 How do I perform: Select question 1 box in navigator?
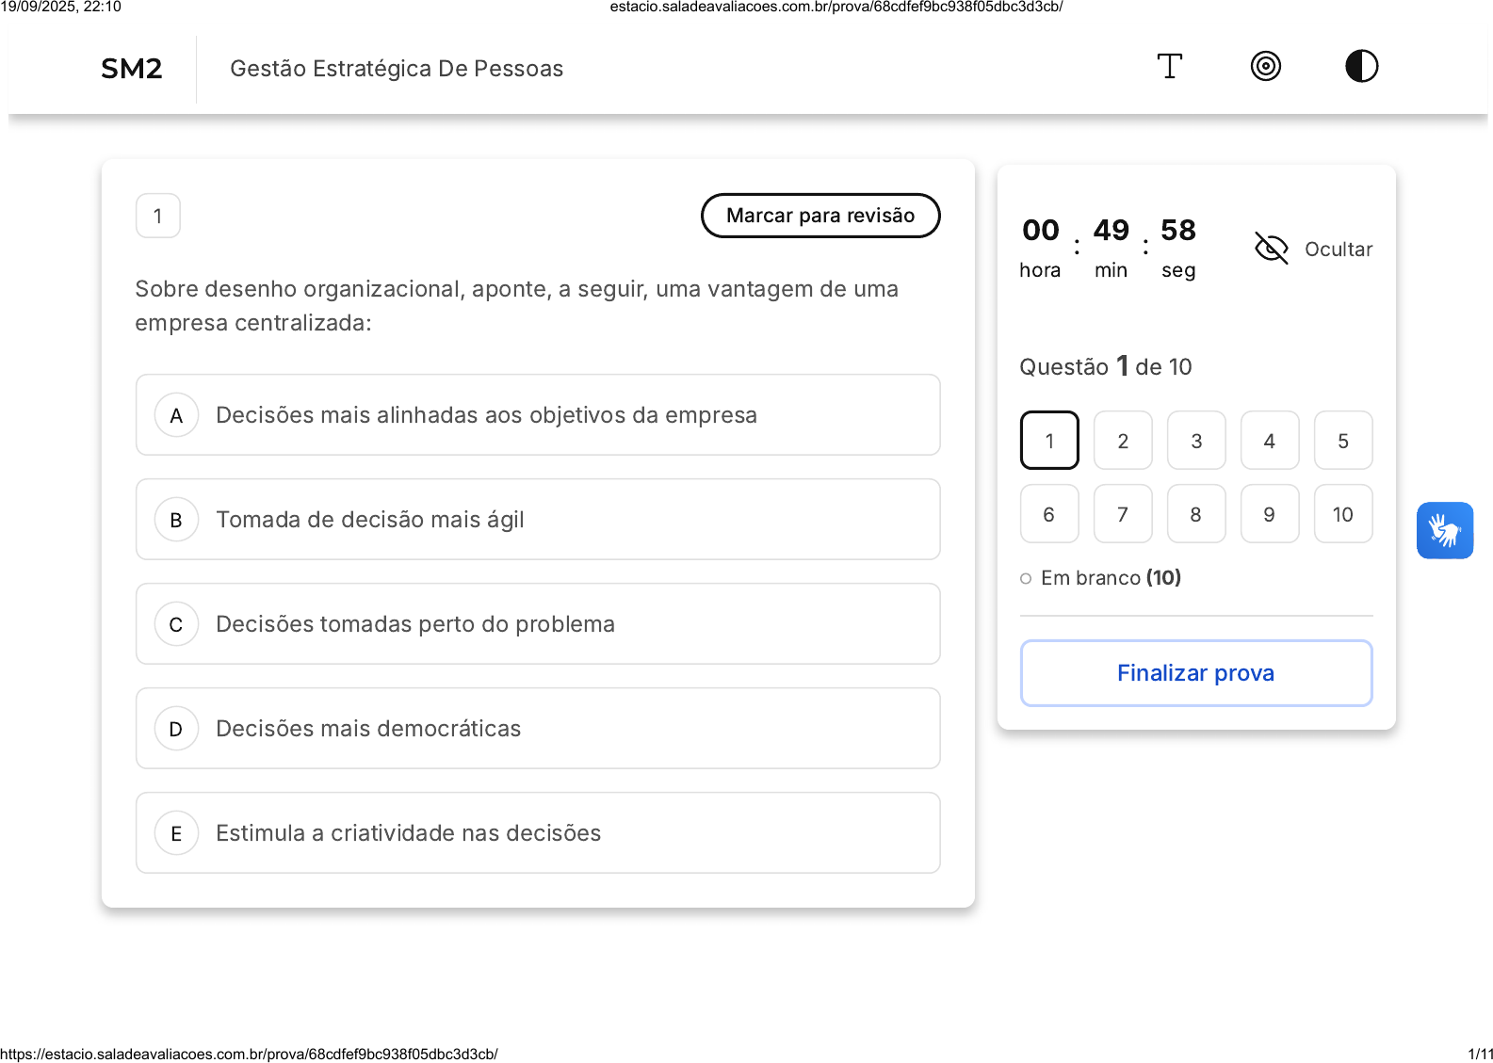1049,441
